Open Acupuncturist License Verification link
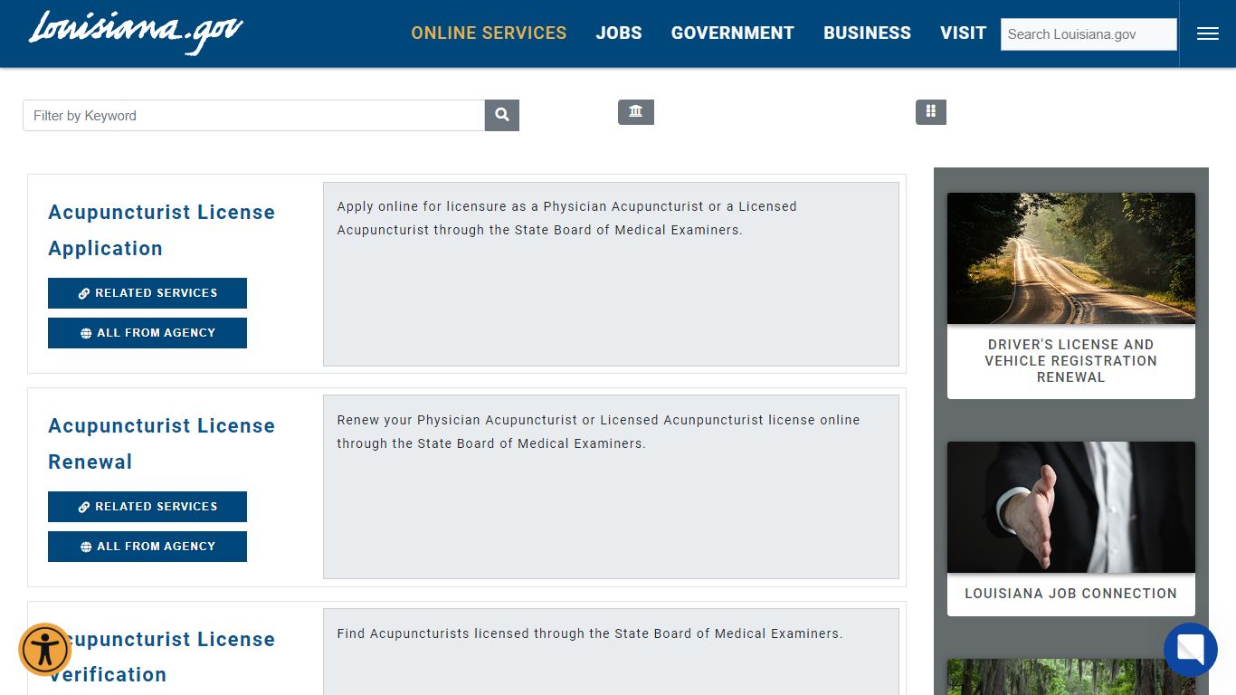This screenshot has width=1236, height=695. (161, 657)
